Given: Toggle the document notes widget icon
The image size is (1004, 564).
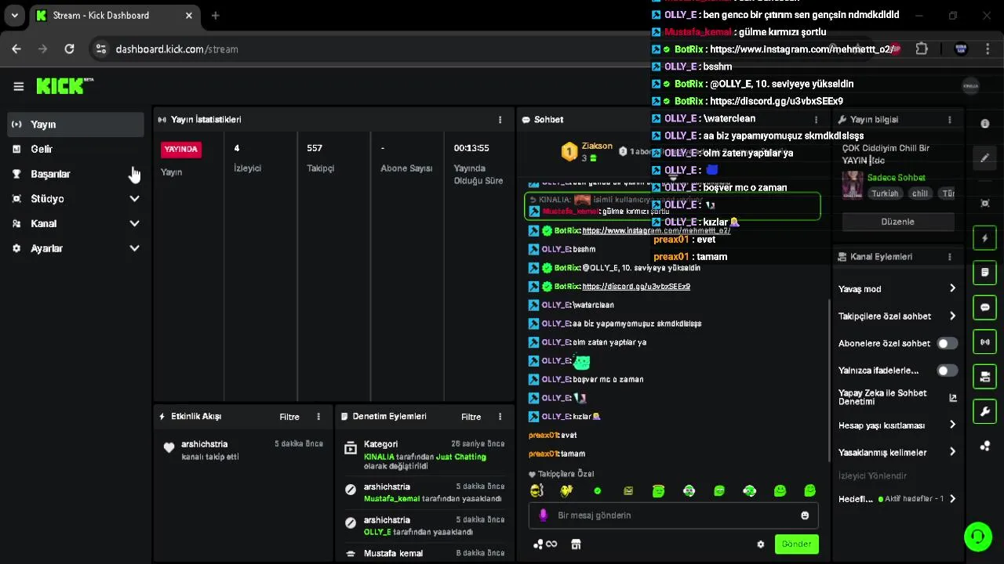Looking at the screenshot, I should coord(985,273).
